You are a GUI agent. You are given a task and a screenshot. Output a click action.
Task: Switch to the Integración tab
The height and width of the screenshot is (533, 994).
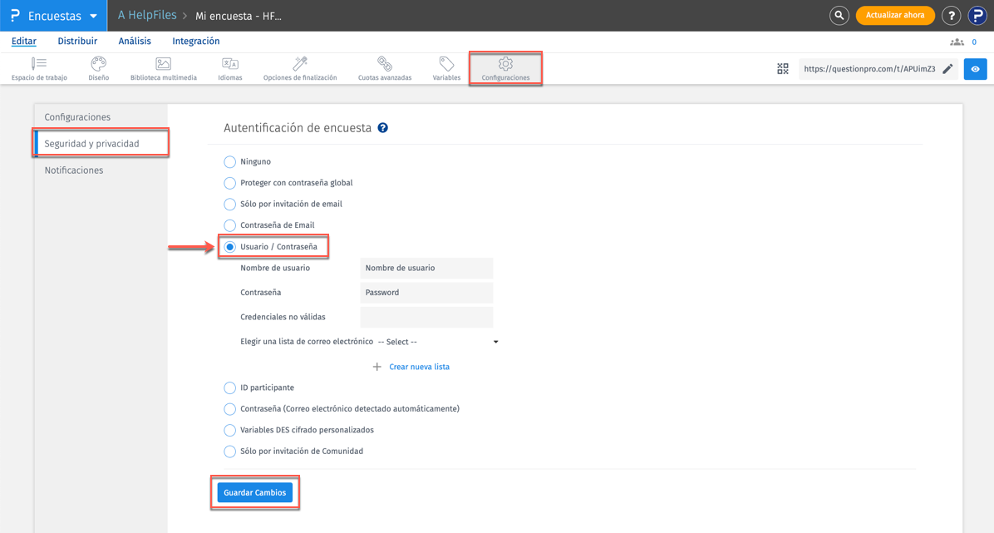click(196, 42)
